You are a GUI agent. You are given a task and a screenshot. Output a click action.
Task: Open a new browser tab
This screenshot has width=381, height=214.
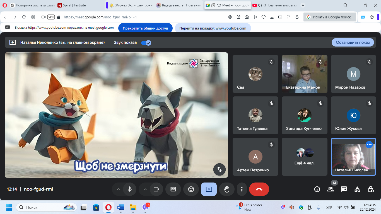pyautogui.click(x=303, y=5)
